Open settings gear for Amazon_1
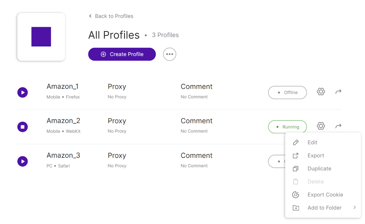 [x=321, y=91]
